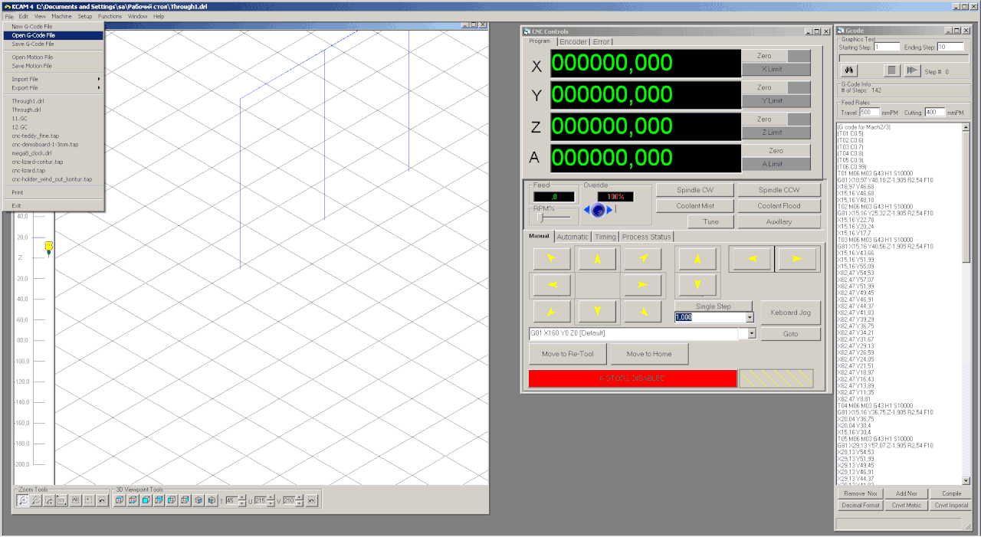Toggle Coolant Mist
Image resolution: width=981 pixels, height=537 pixels.
(694, 206)
